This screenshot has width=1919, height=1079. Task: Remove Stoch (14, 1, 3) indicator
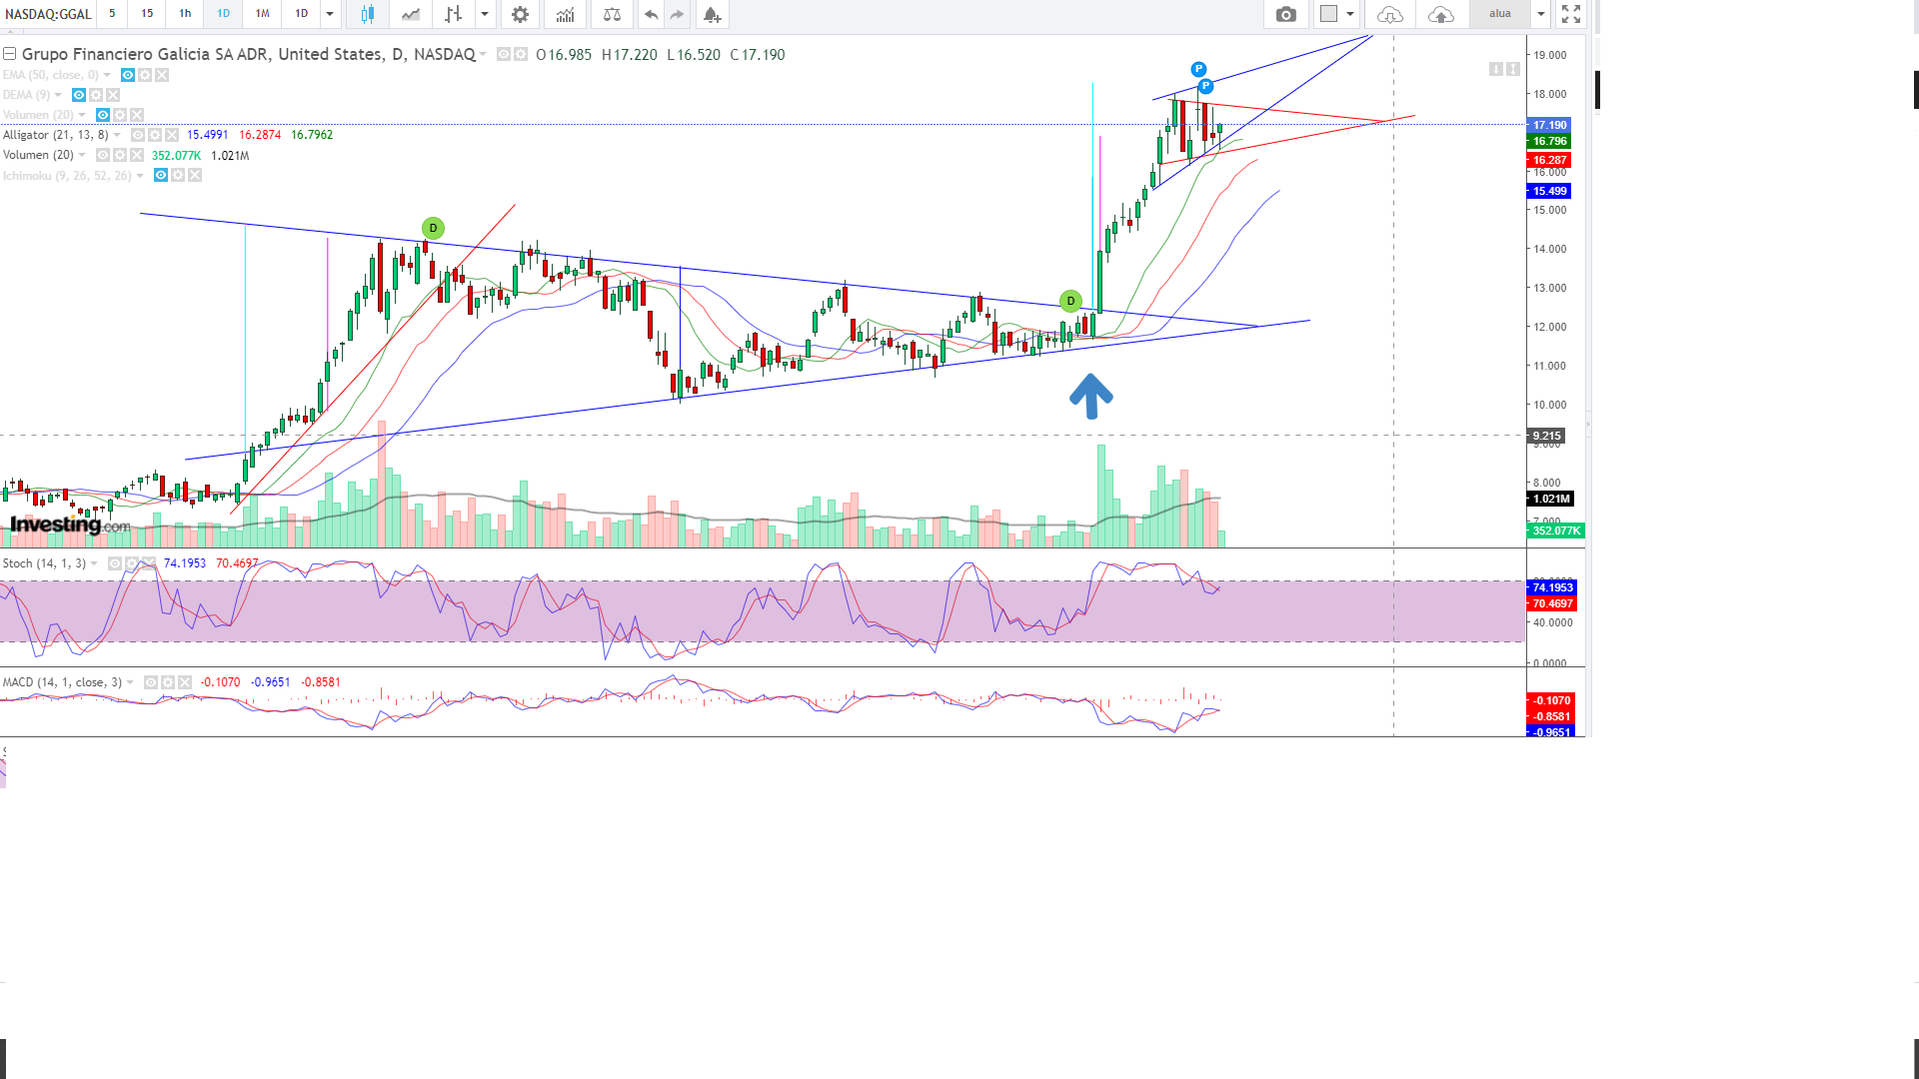(149, 563)
